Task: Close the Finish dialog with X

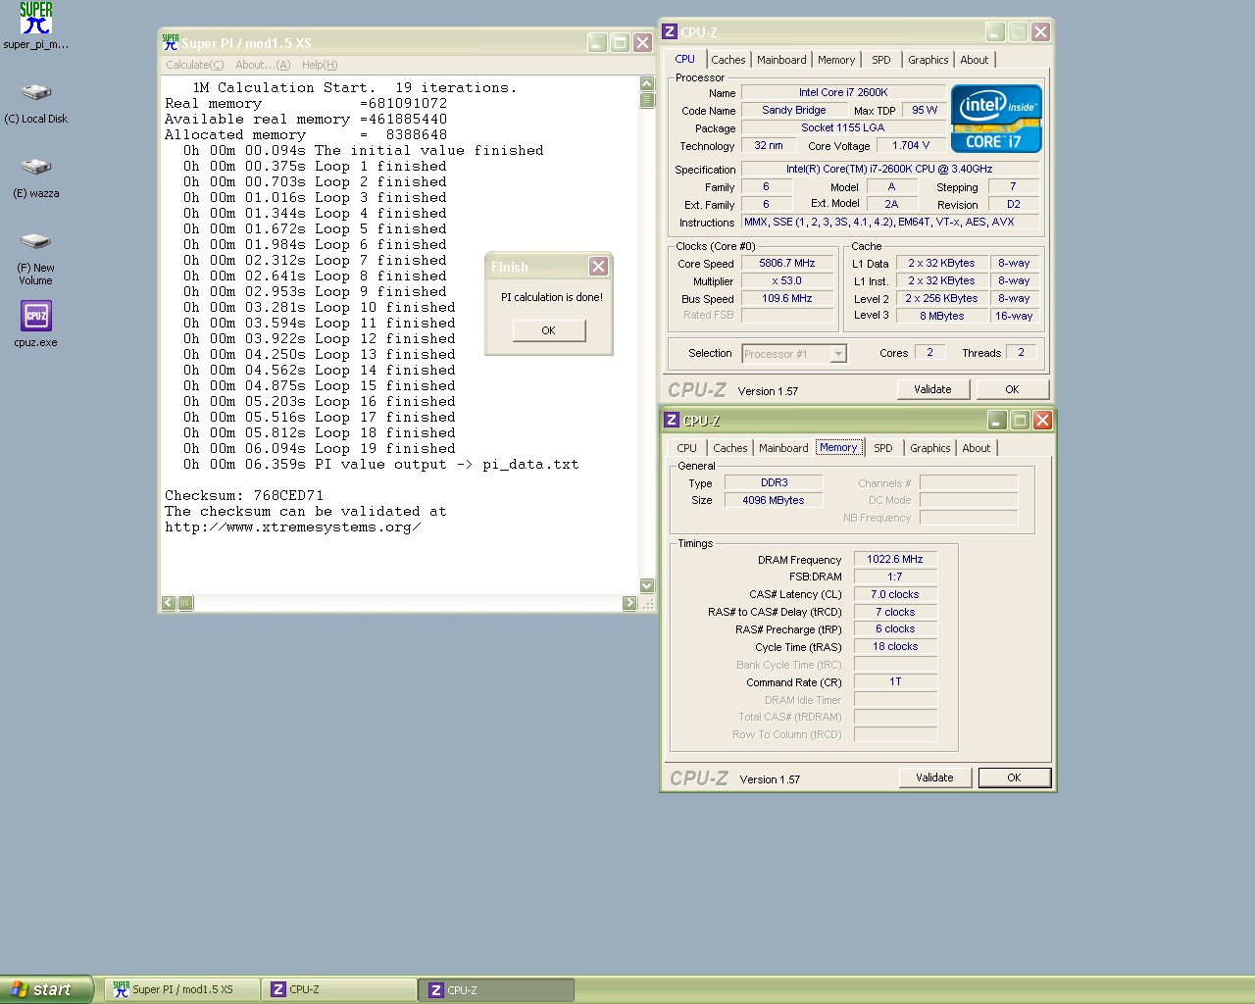Action: coord(598,267)
